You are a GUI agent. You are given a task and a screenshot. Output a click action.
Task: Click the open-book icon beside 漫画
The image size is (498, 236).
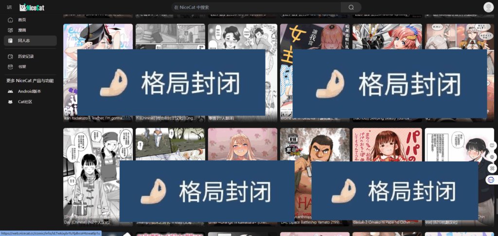coord(11,30)
